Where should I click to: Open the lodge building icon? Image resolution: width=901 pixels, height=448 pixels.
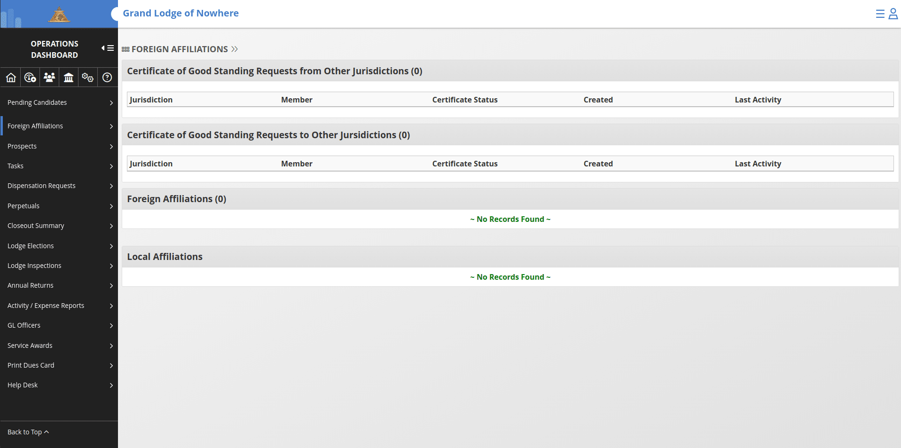point(69,78)
